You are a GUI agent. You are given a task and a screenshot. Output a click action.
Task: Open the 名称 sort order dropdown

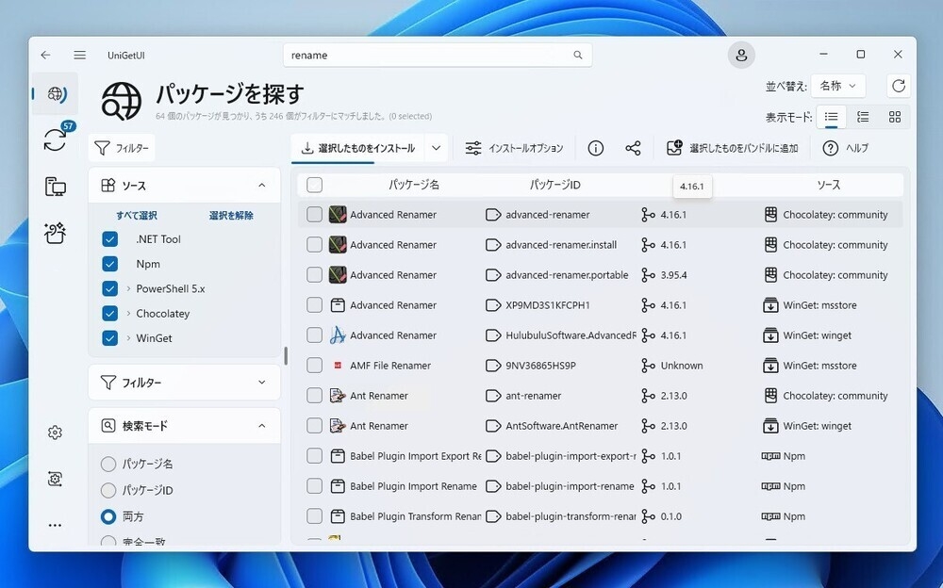837,86
